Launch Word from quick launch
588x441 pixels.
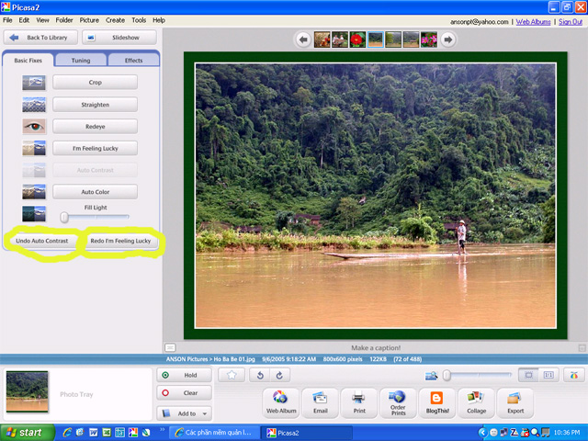click(94, 433)
